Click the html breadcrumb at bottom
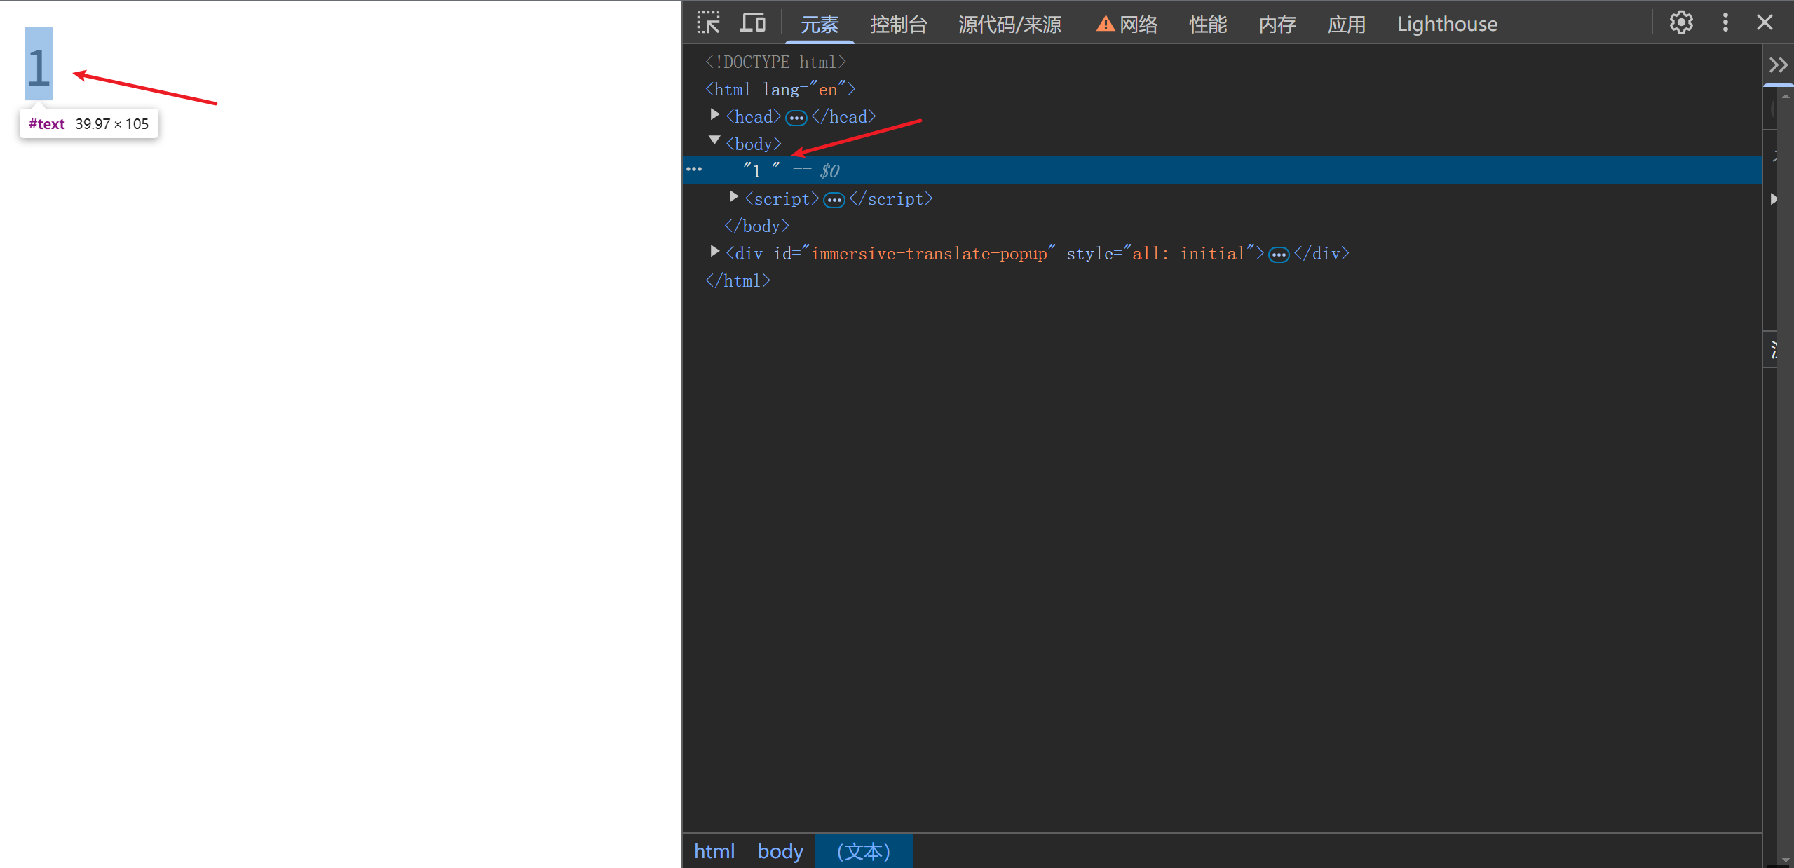Image resolution: width=1794 pixels, height=868 pixels. point(714,851)
